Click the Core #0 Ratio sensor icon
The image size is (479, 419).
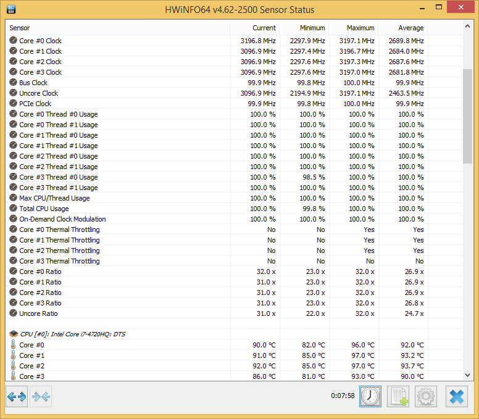(13, 271)
